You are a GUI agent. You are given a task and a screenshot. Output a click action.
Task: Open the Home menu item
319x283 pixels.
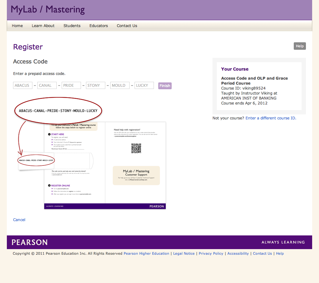click(17, 26)
